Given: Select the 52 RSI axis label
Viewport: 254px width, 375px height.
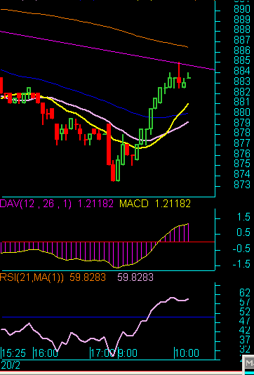Looking at the screenshot, I should tap(245, 312).
